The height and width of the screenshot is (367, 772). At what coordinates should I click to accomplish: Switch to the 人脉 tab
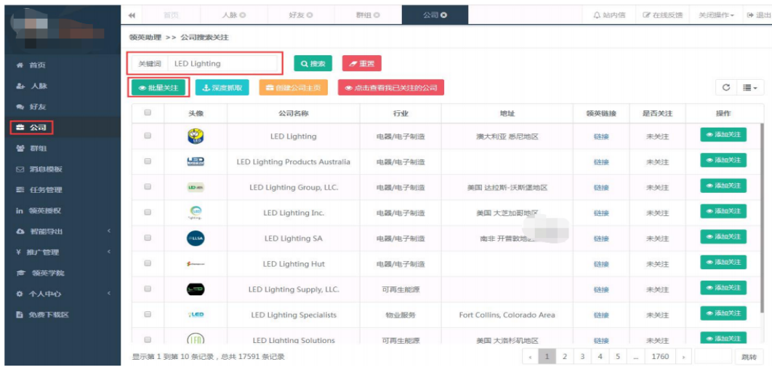234,15
